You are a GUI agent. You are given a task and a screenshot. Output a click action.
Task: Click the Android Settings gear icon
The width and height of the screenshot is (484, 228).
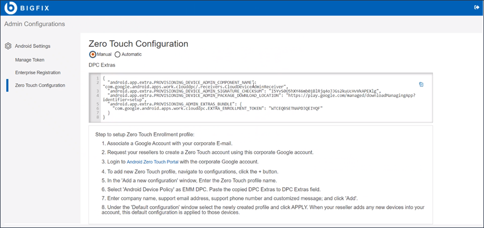(9, 46)
